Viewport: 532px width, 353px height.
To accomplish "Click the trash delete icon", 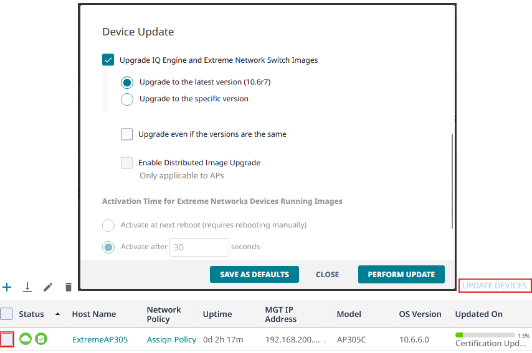I will coord(68,287).
